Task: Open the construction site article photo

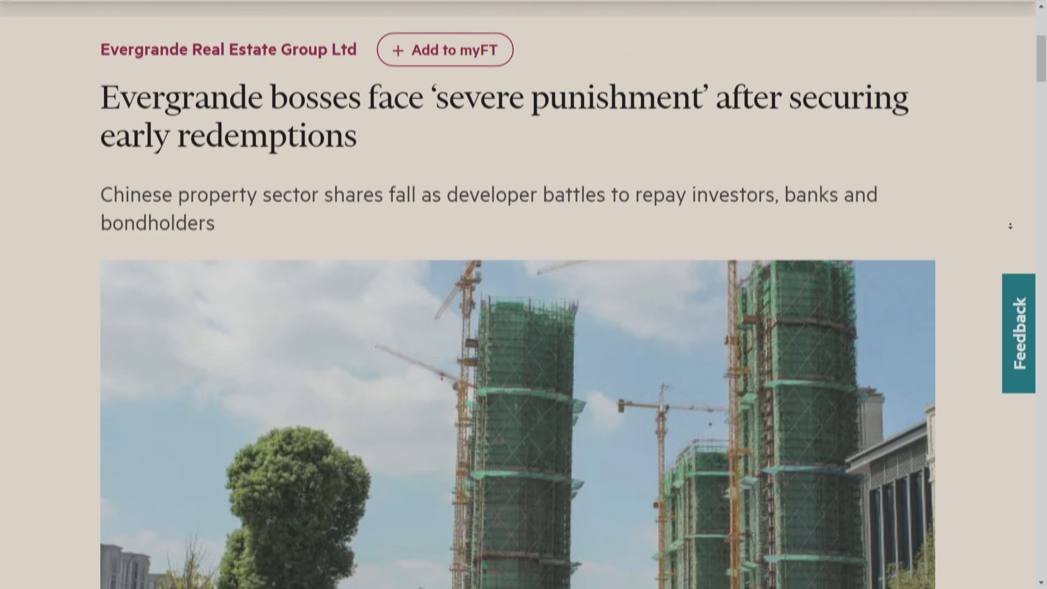Action: (x=518, y=424)
